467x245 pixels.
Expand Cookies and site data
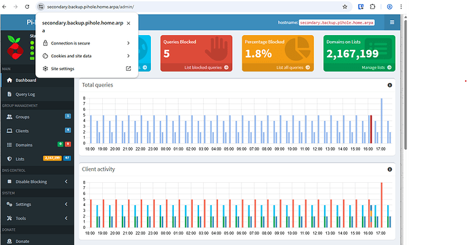click(x=87, y=56)
